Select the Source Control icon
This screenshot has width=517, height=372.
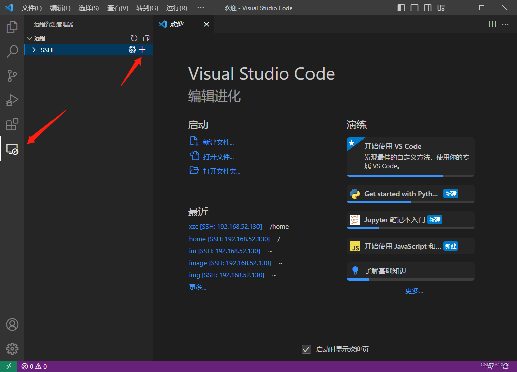click(12, 76)
